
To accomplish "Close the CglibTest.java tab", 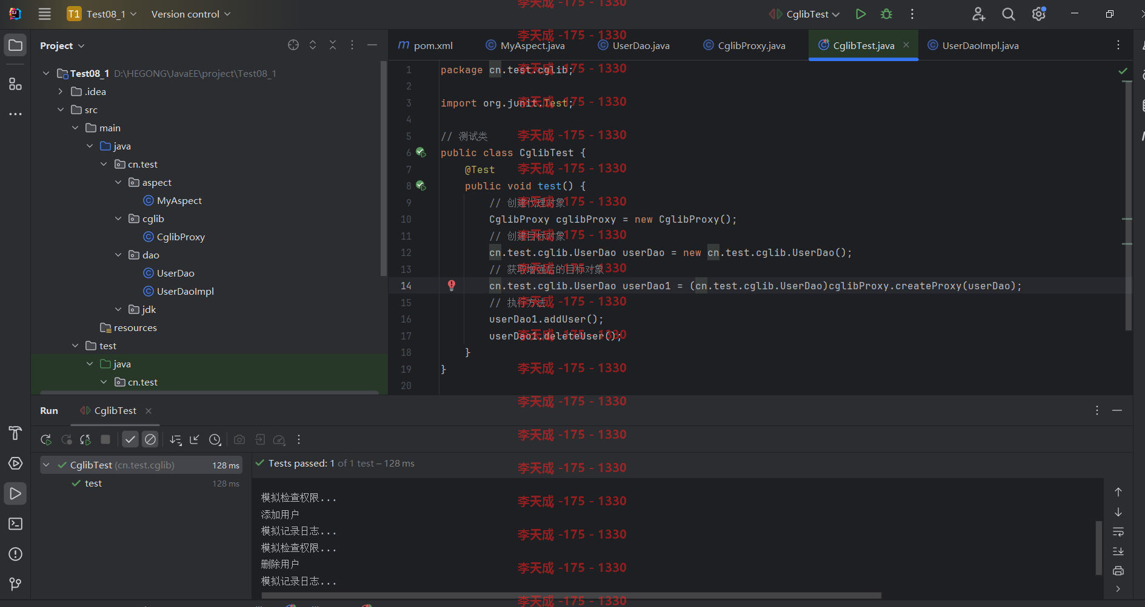I will (x=906, y=45).
